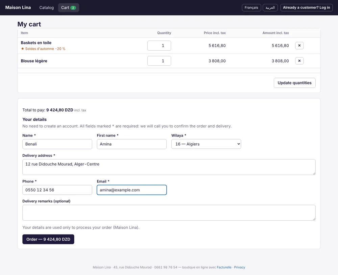Focus quantity field for Baskets en toile

coord(159,46)
